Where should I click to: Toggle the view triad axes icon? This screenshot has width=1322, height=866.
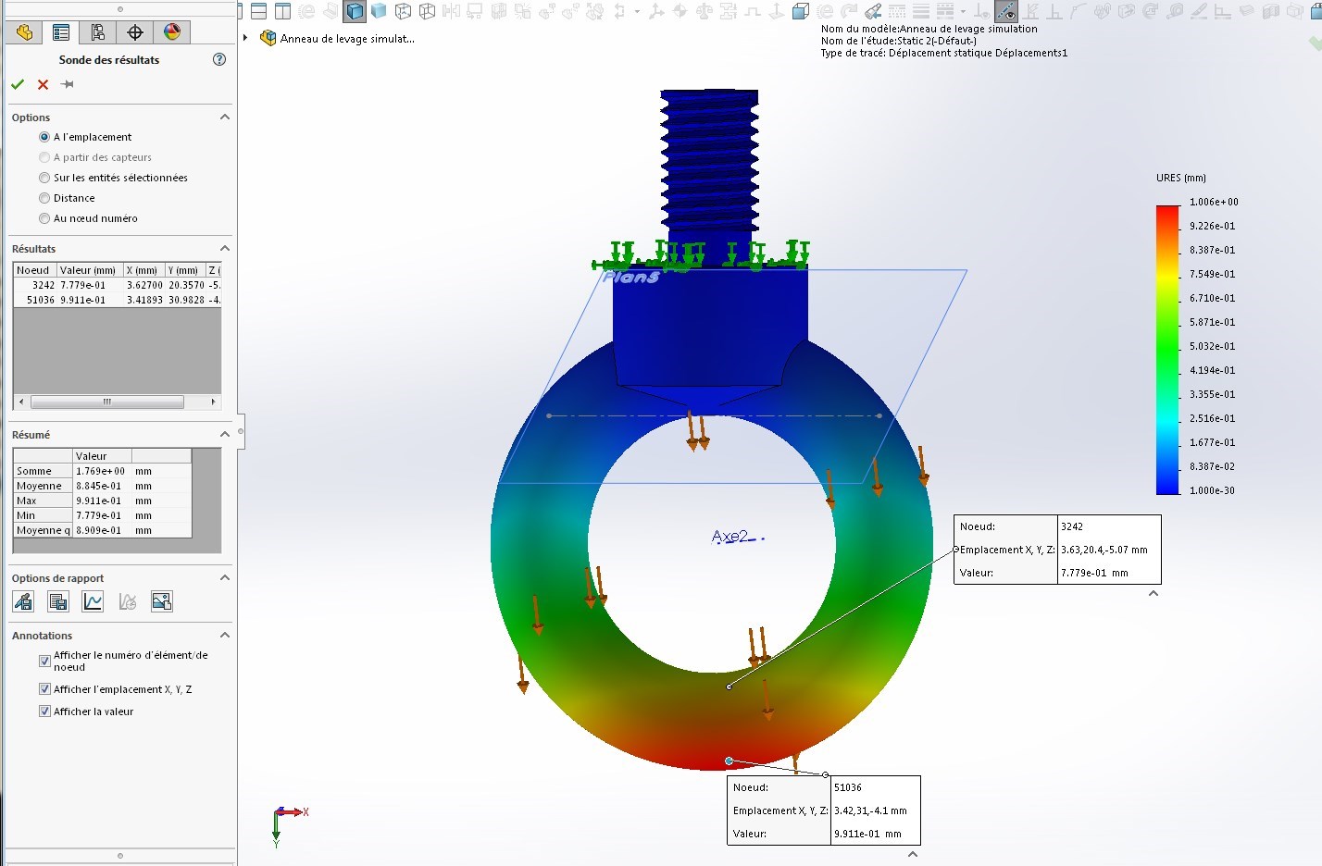[656, 12]
